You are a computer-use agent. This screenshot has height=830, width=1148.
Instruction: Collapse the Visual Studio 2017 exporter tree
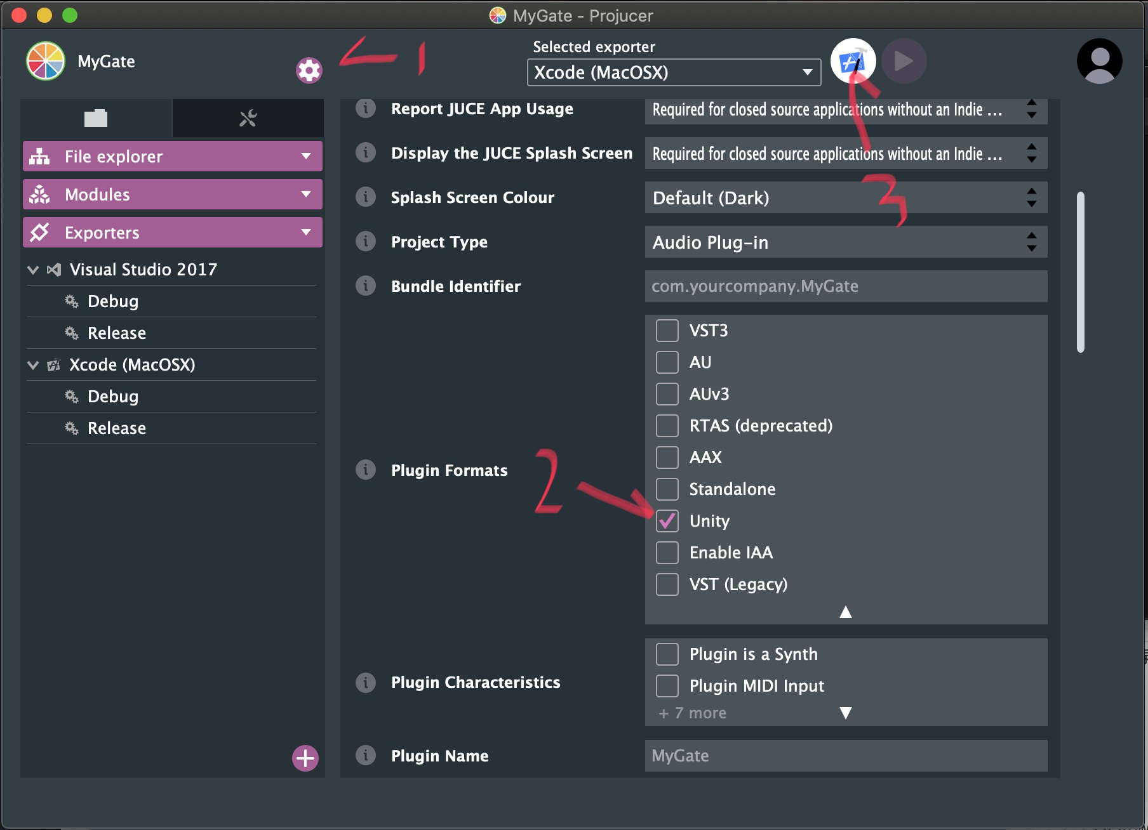[33, 270]
